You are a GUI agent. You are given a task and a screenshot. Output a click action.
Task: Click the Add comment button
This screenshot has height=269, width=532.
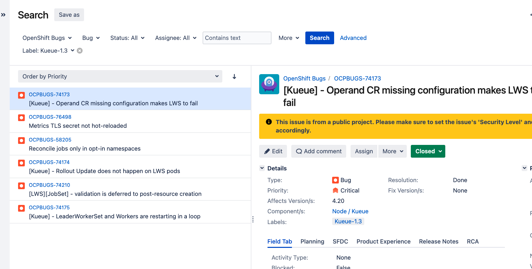click(319, 151)
